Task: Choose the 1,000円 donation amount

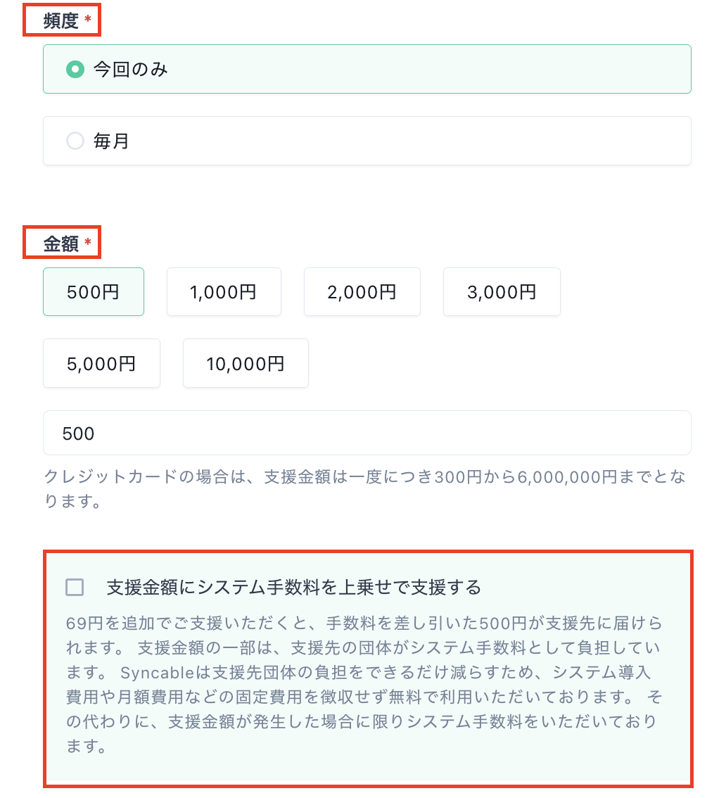Action: [224, 291]
